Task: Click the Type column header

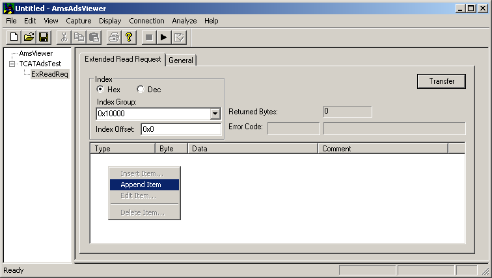Action: click(123, 148)
